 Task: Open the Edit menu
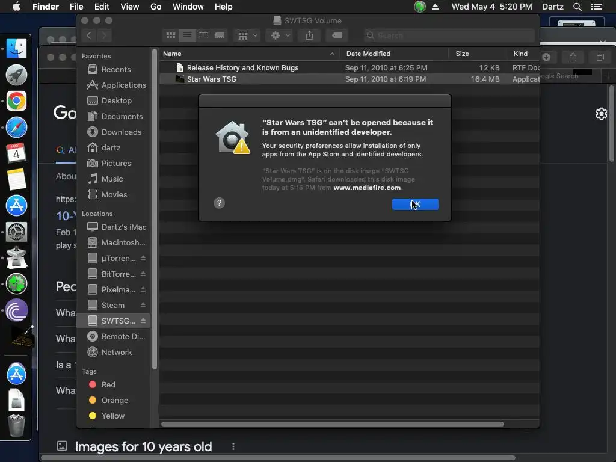pyautogui.click(x=102, y=7)
